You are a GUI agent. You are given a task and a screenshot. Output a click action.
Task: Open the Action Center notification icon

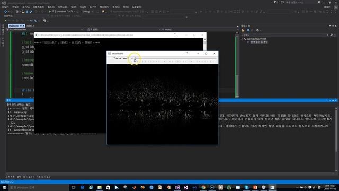pos(310,187)
